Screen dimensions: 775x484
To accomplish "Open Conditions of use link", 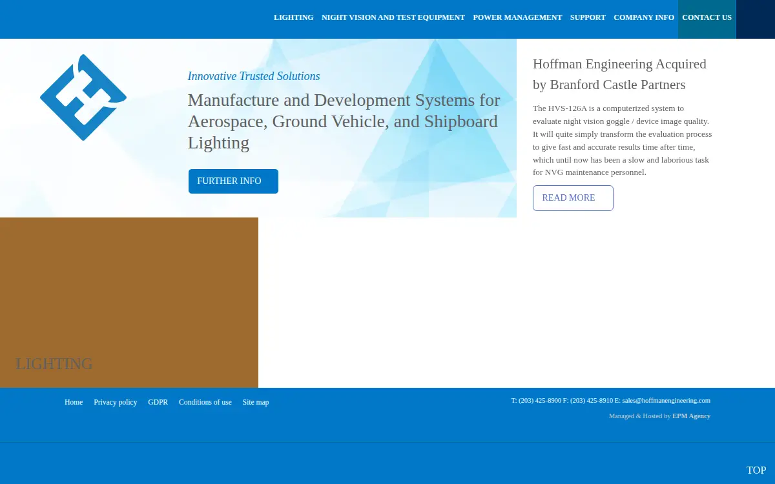I will coord(205,402).
